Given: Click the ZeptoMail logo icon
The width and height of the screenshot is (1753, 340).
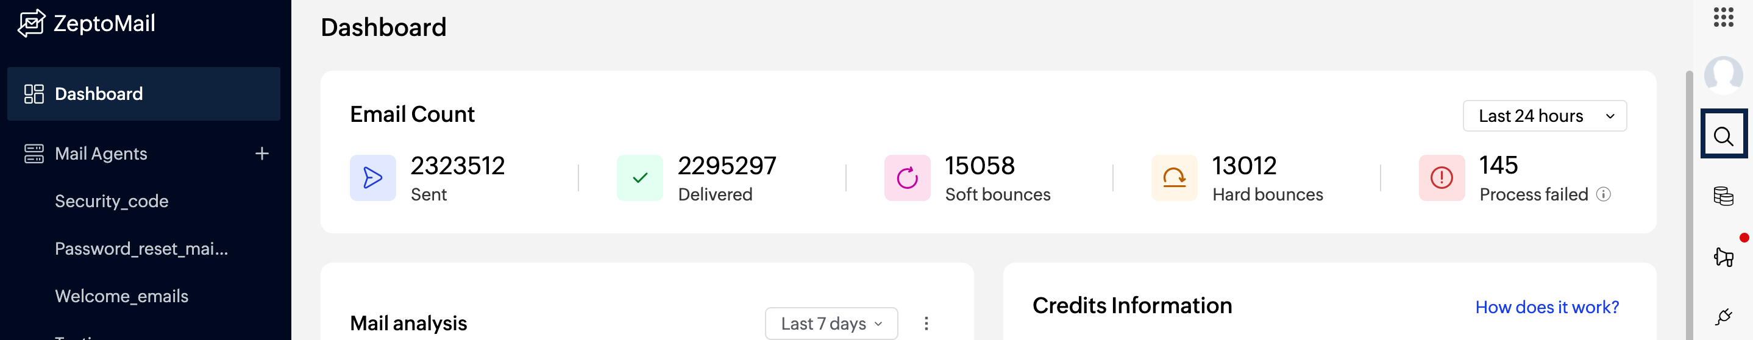Looking at the screenshot, I should point(31,24).
